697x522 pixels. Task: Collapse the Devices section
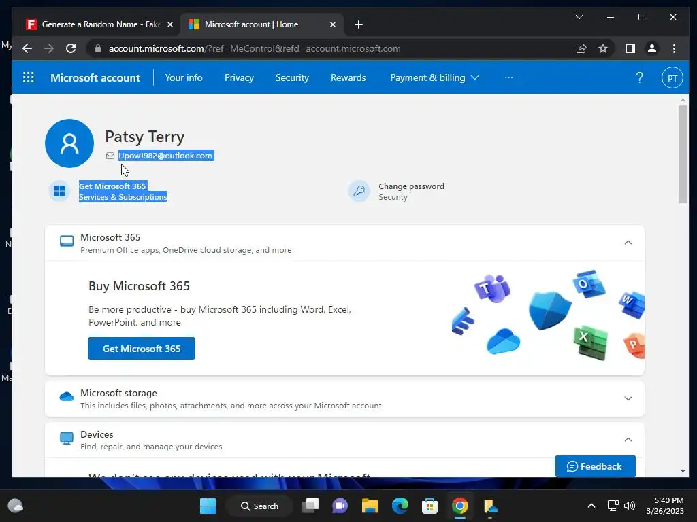click(628, 440)
